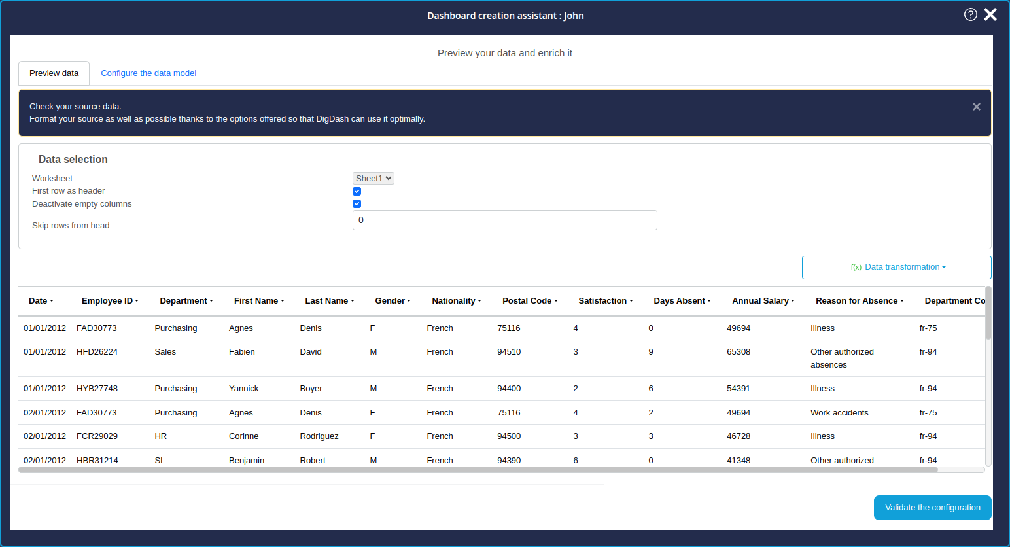The height and width of the screenshot is (547, 1010).
Task: Open the Worksheet Sheet1 dropdown
Action: coord(373,178)
